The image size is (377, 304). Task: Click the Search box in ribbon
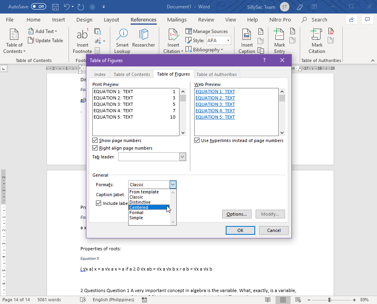(314, 20)
